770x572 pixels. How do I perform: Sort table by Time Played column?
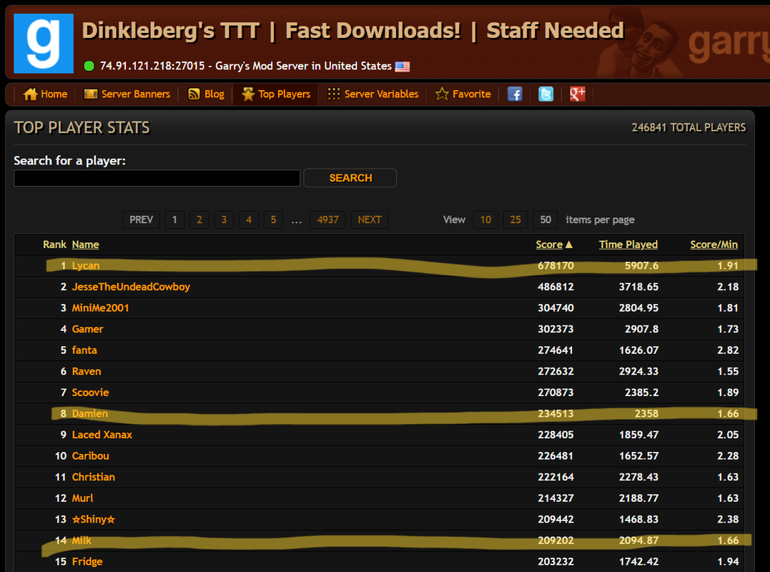pyautogui.click(x=628, y=244)
